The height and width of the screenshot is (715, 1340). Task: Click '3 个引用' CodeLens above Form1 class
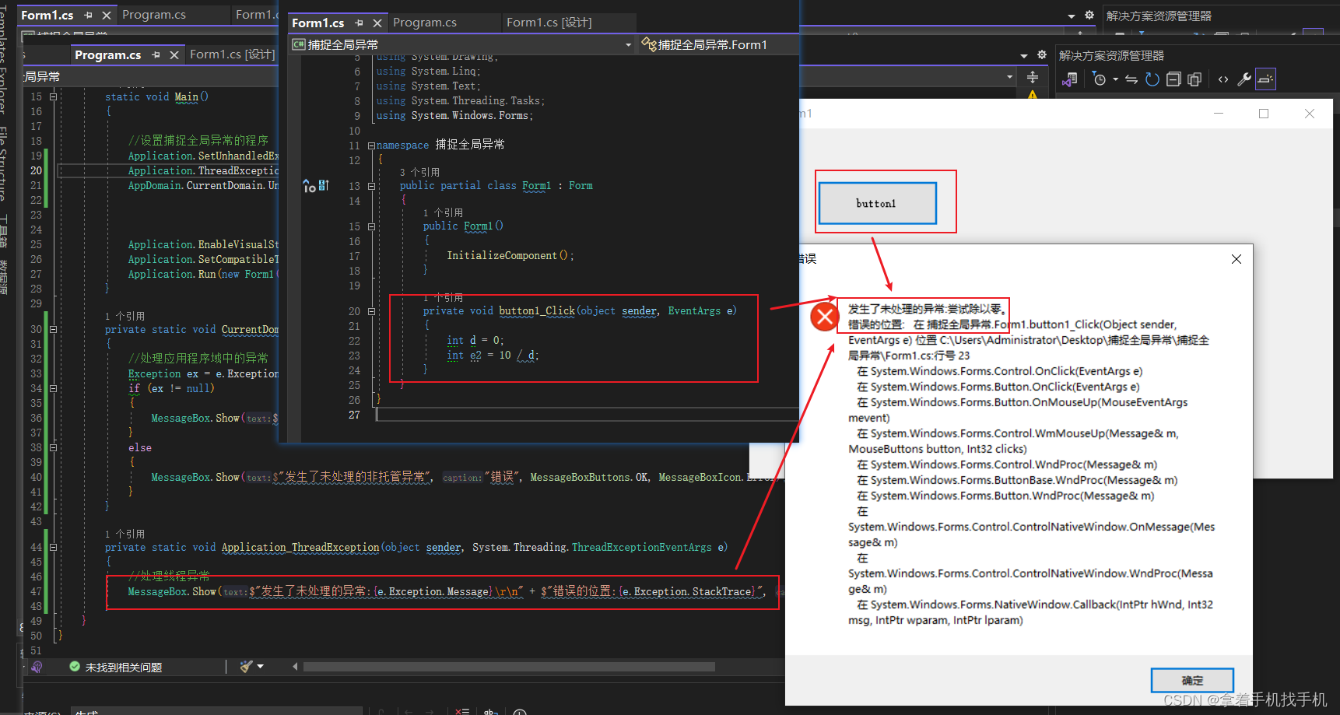click(419, 172)
